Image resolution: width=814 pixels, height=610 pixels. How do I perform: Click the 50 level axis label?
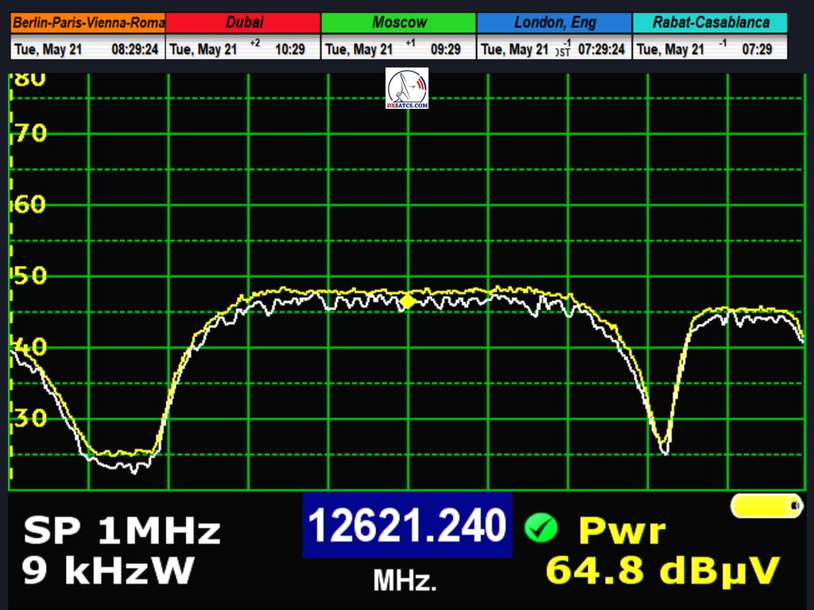(30, 276)
